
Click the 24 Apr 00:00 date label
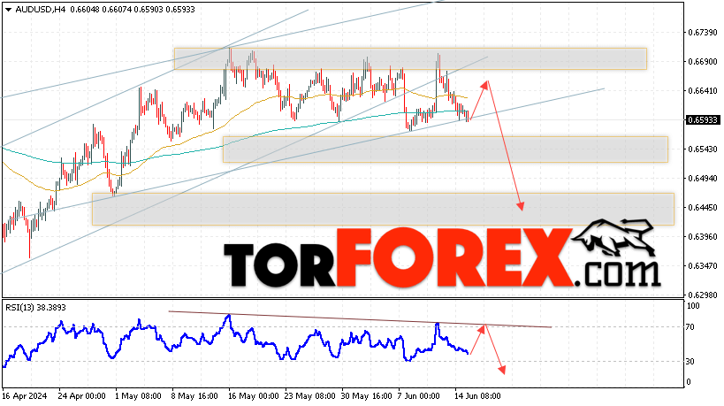point(81,396)
